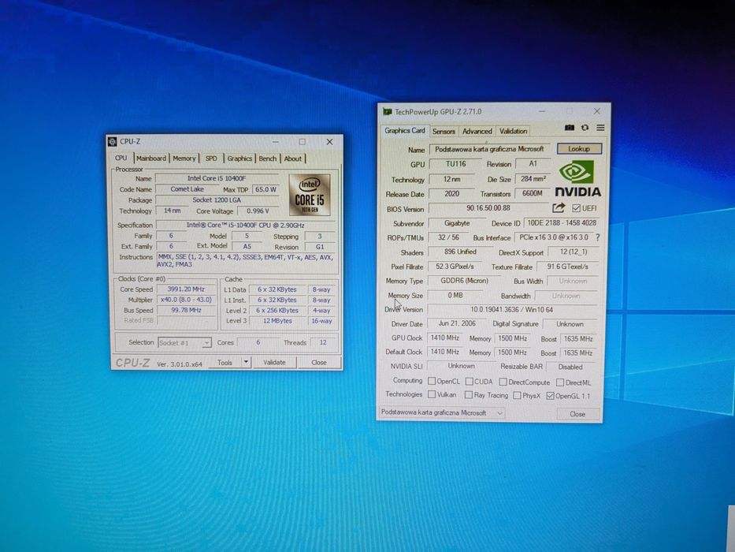Toggle the OpenCL checkbox
Screen dimensions: 735x552
click(x=432, y=381)
